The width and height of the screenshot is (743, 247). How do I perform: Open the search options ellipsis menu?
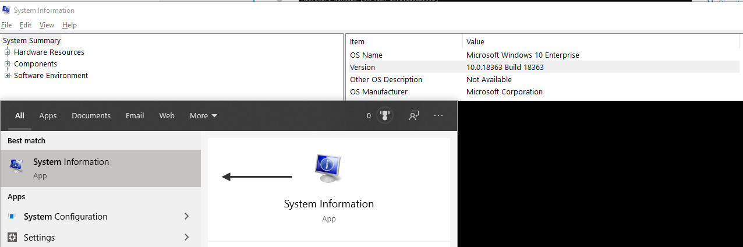(438, 115)
